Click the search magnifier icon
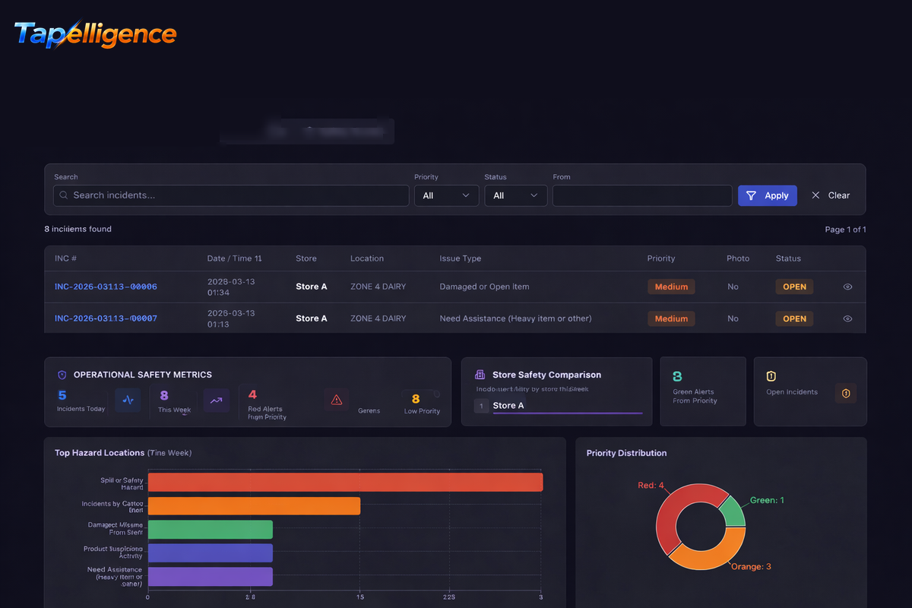Screen dimensions: 912x608 point(64,195)
